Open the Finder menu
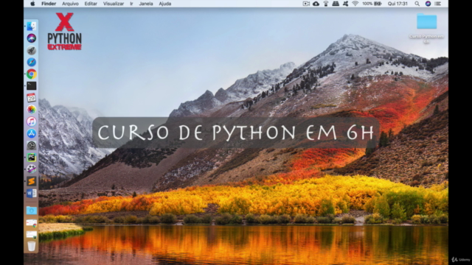Screen dimensions: 472x265 coord(49,4)
